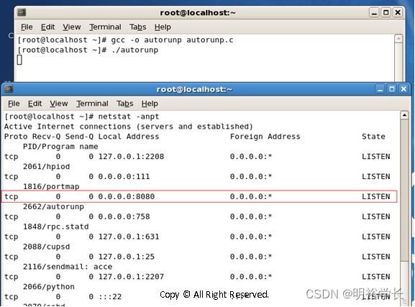Click the address '127.0.0.1:25'
415x307 pixels.
(x=127, y=257)
